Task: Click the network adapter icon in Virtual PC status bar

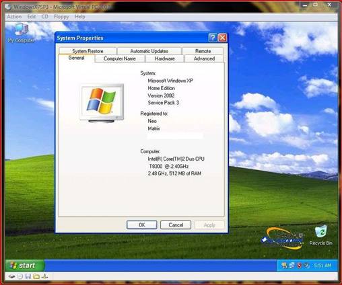Action: (x=44, y=276)
